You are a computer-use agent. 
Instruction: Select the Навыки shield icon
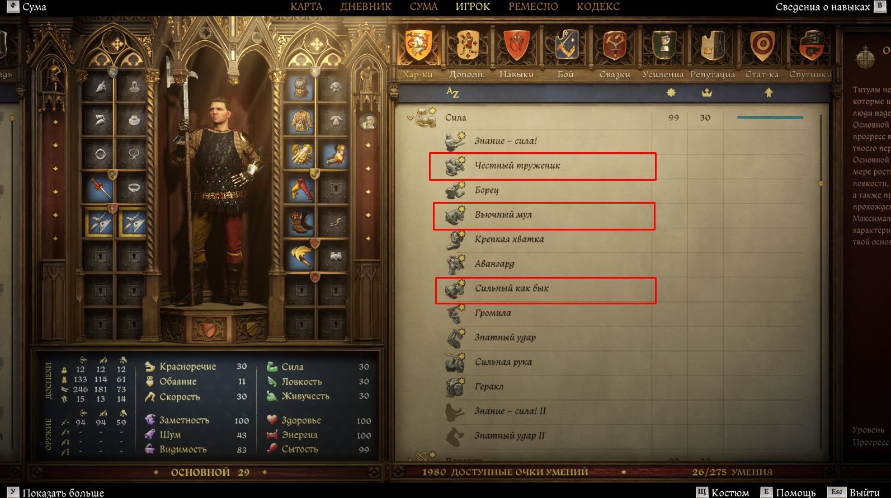[x=516, y=45]
